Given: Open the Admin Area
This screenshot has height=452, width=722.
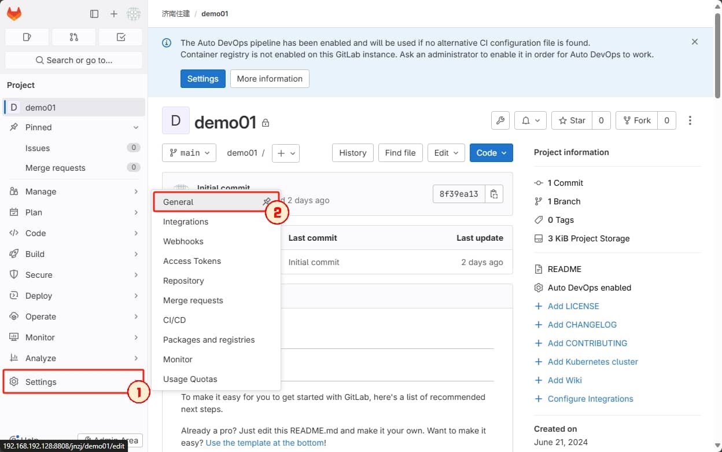Looking at the screenshot, I should pos(110,440).
